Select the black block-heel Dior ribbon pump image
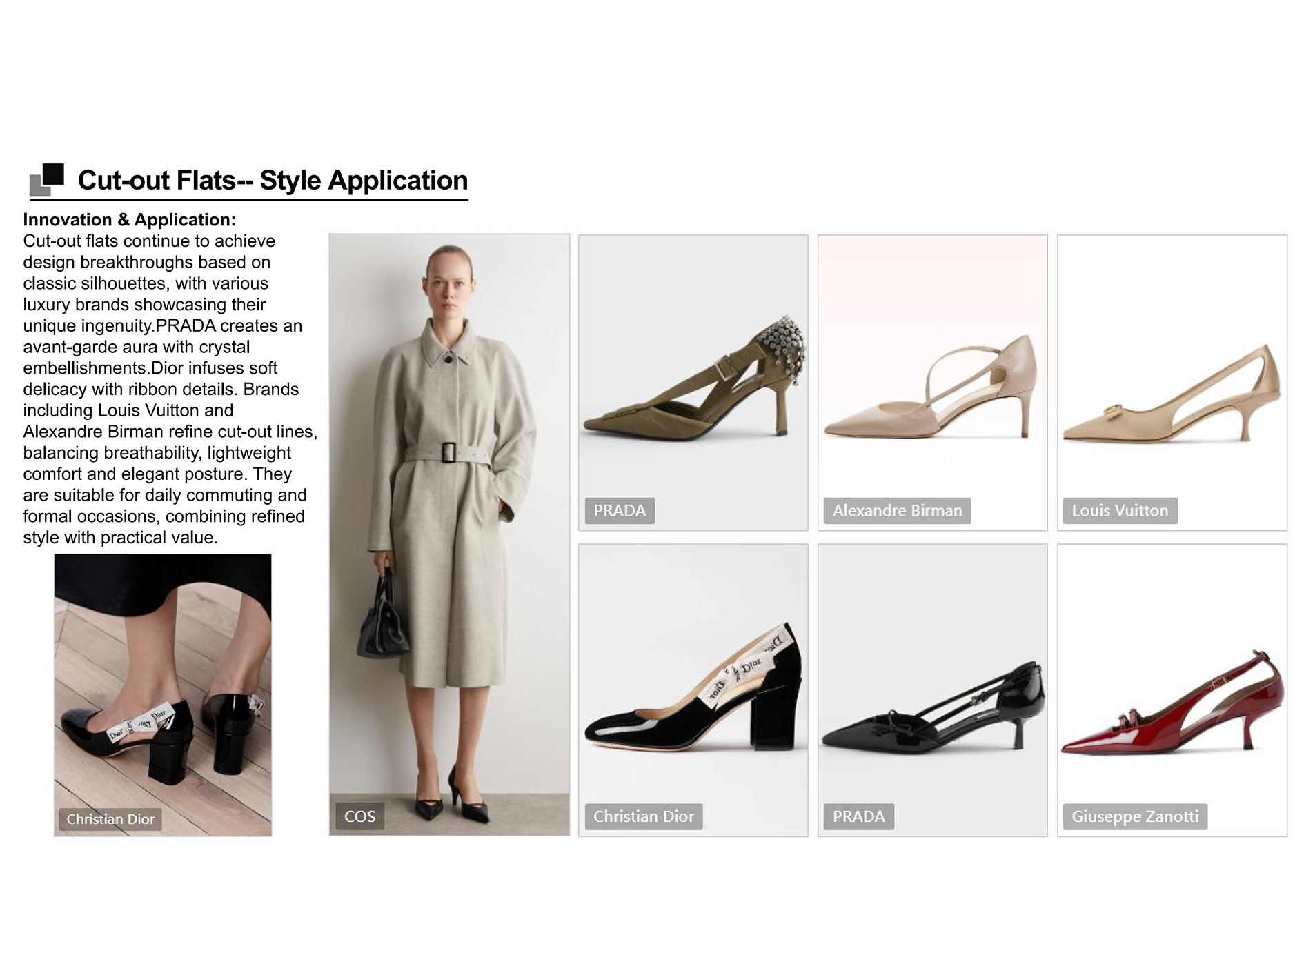The width and height of the screenshot is (1304, 977). [693, 690]
